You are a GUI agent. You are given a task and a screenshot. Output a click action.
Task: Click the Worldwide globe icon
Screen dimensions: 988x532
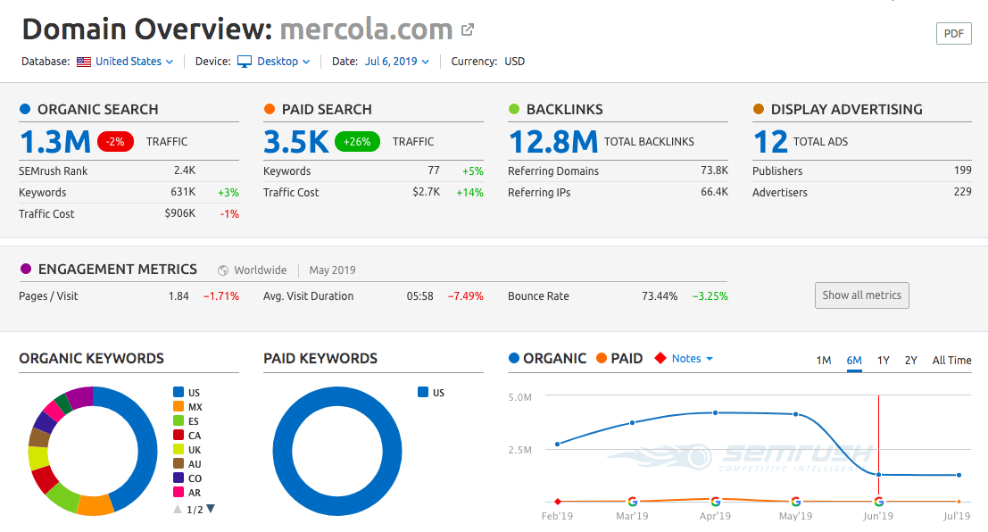coord(223,270)
